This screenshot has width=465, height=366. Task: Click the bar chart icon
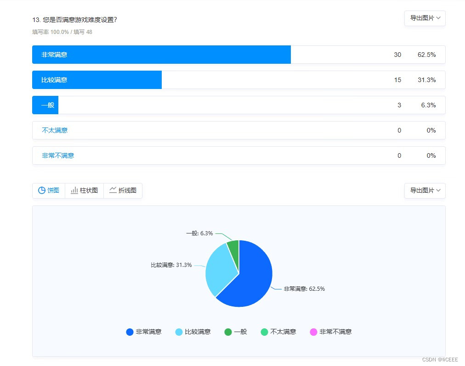point(74,190)
